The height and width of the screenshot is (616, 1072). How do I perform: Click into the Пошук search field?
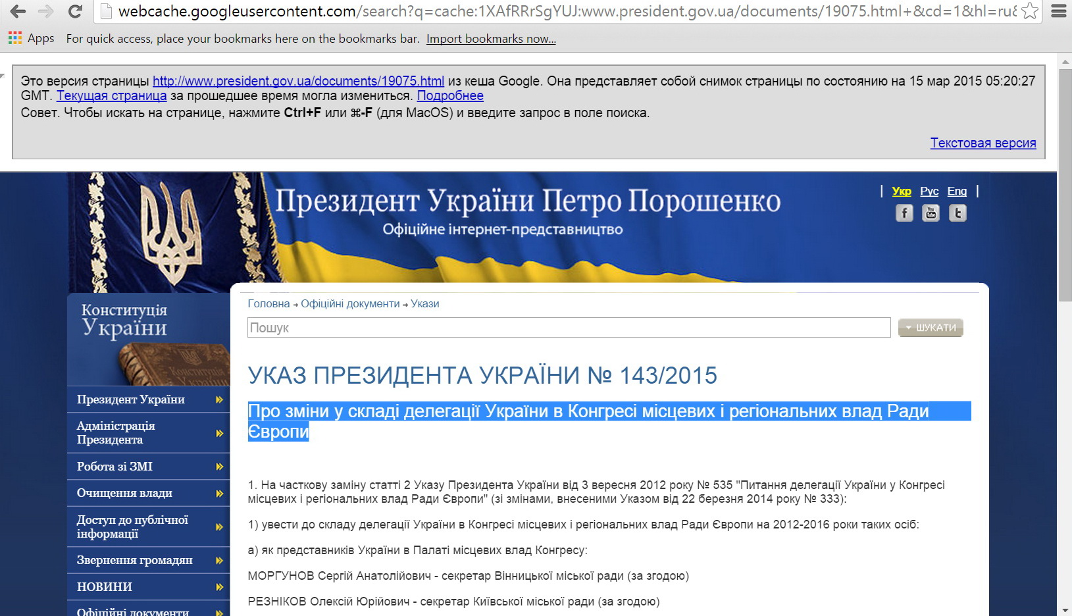tap(569, 328)
